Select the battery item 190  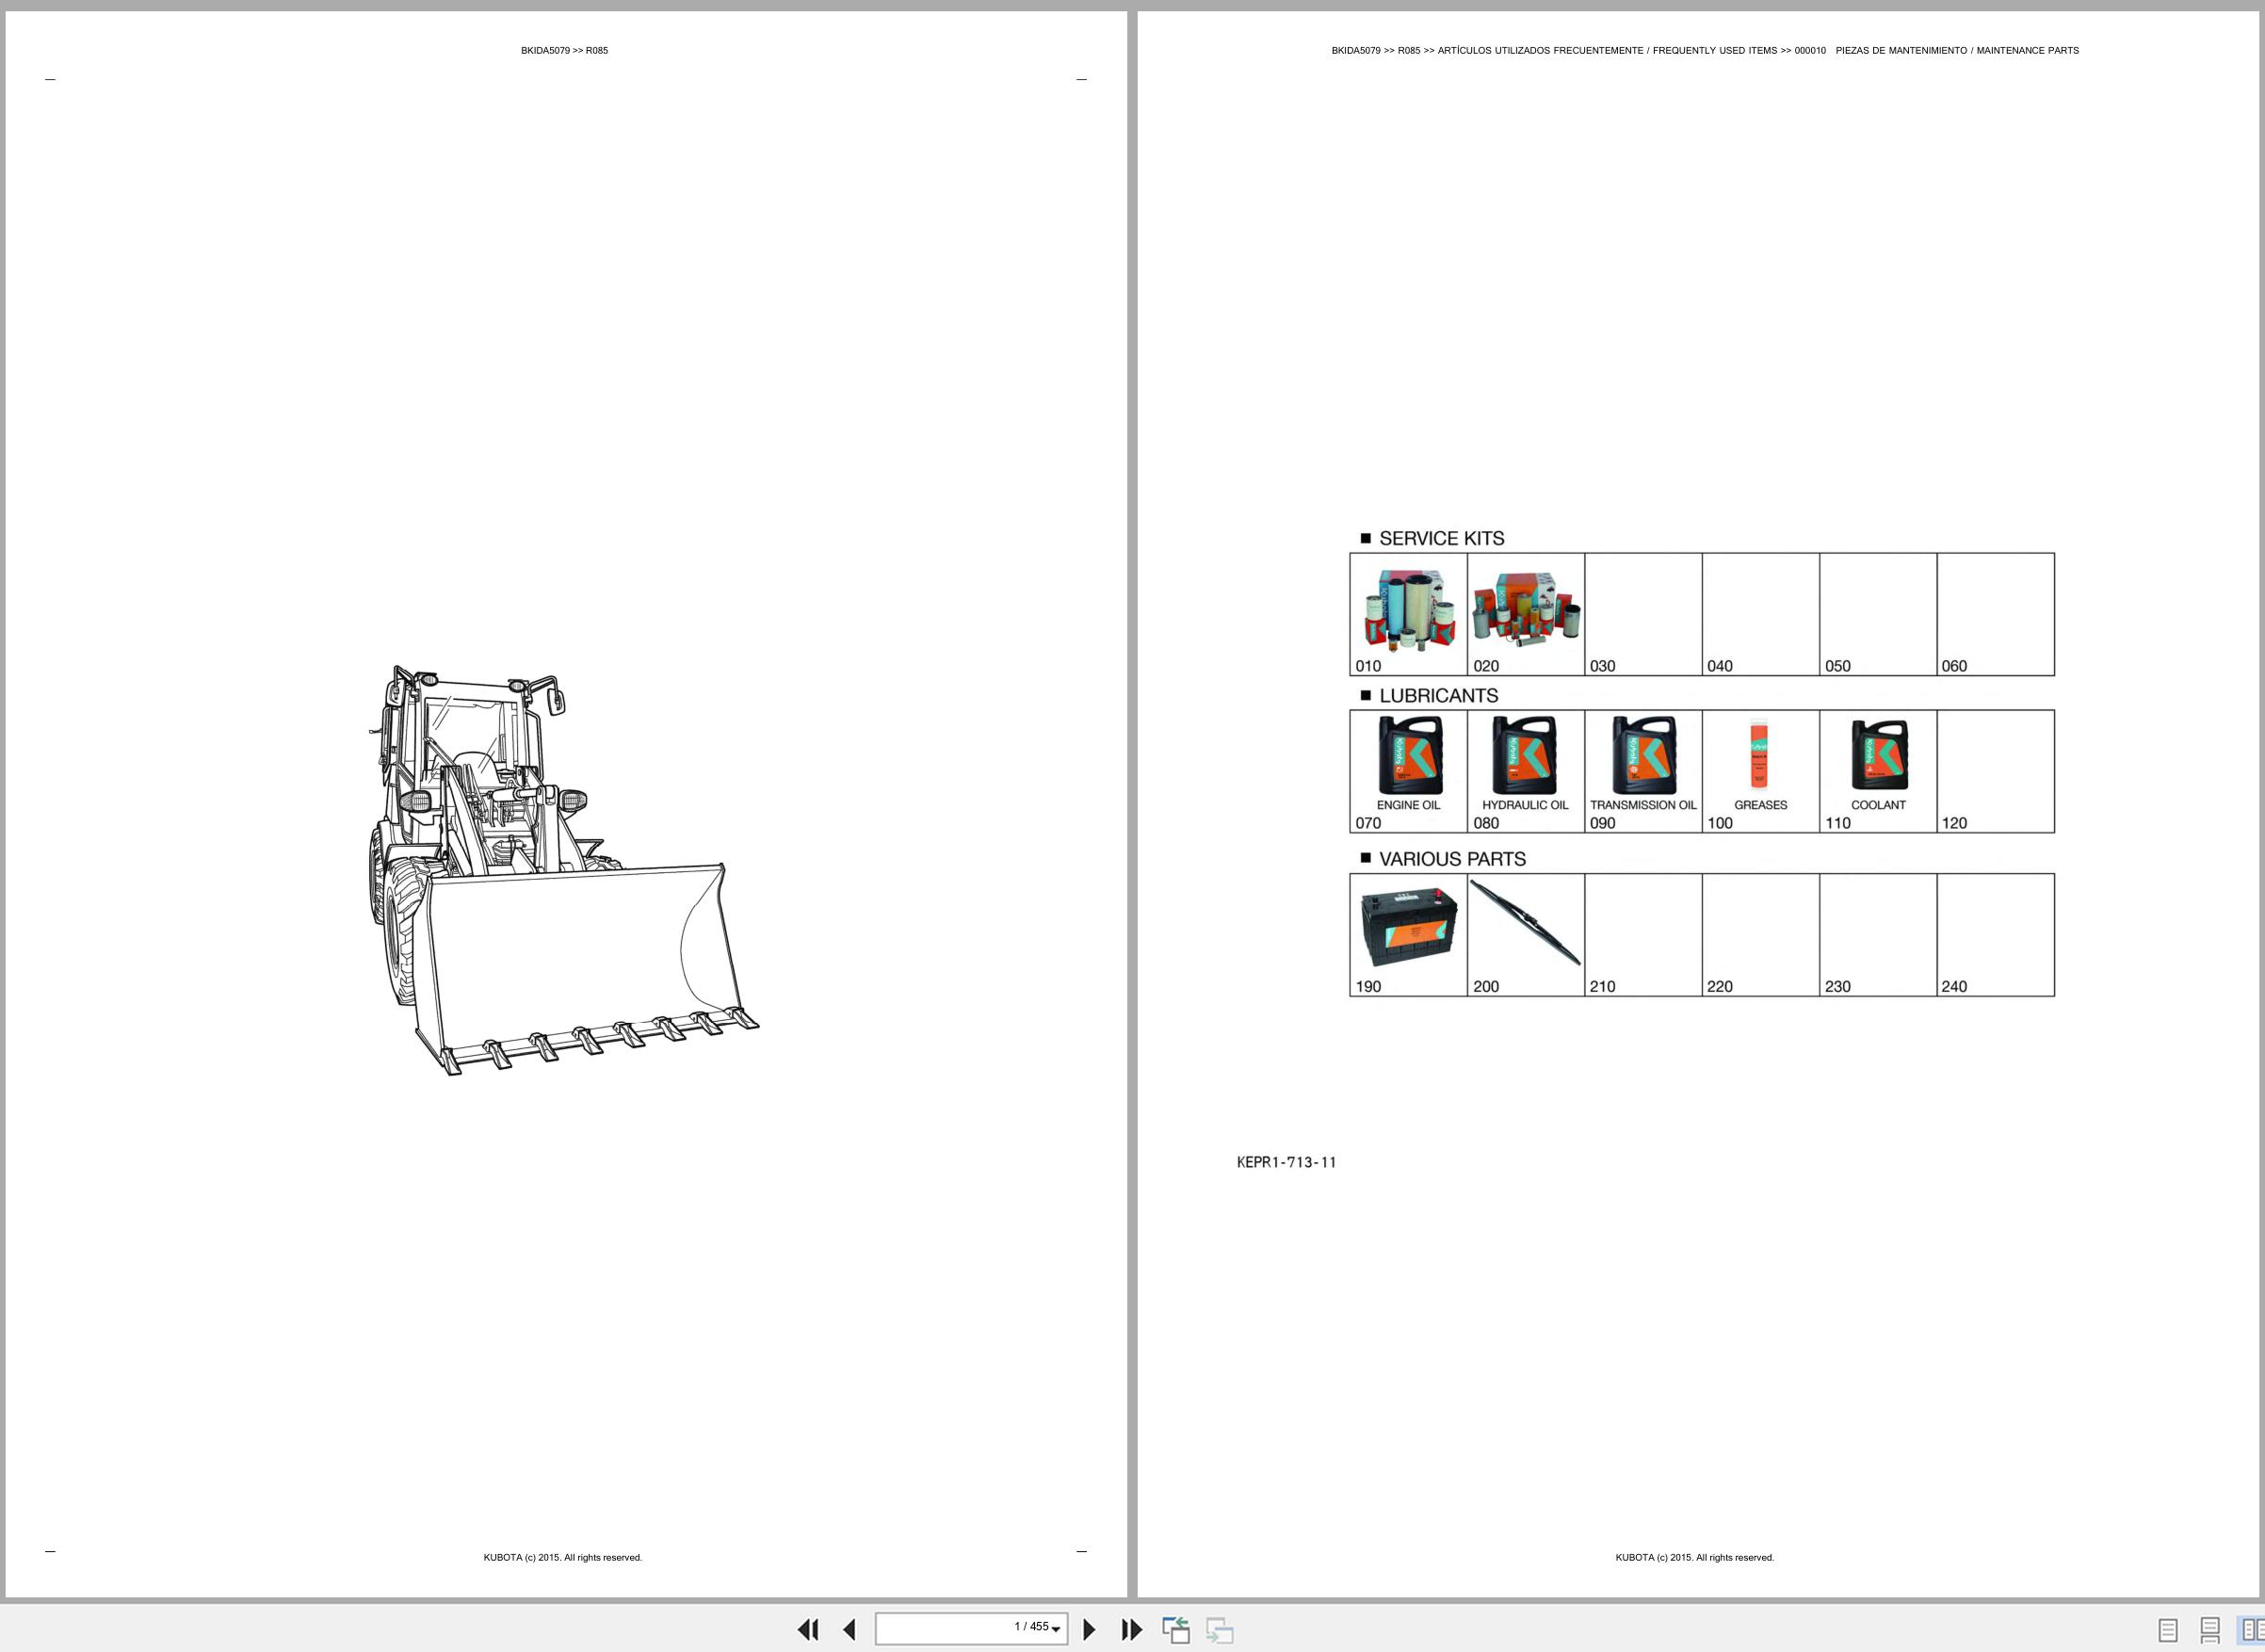pos(1408,935)
